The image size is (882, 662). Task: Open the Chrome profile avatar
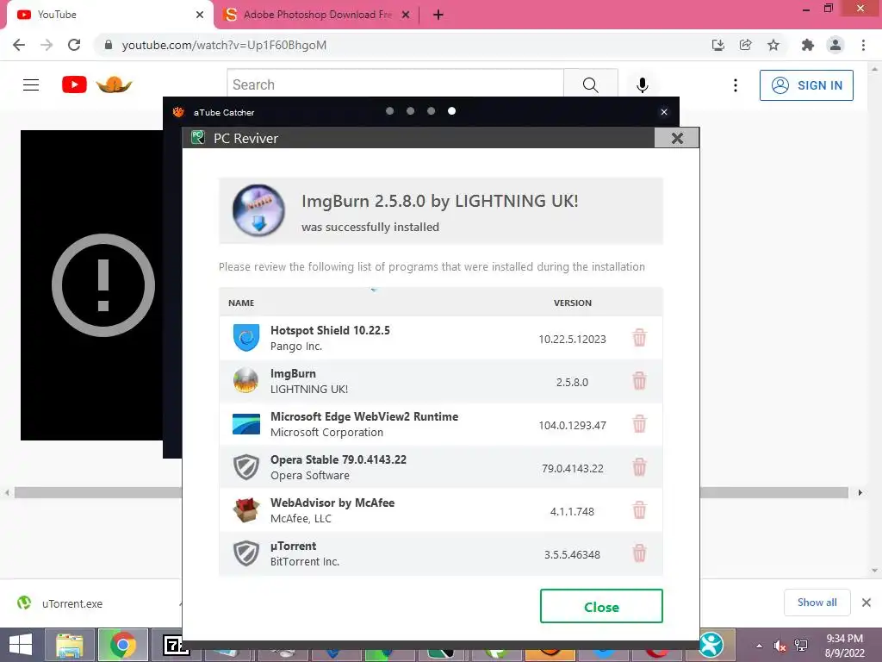click(835, 45)
